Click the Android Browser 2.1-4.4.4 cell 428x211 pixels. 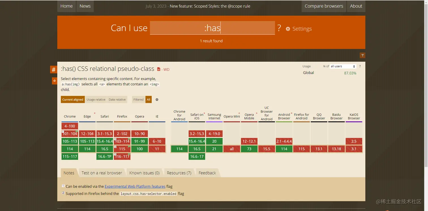[x=284, y=141]
